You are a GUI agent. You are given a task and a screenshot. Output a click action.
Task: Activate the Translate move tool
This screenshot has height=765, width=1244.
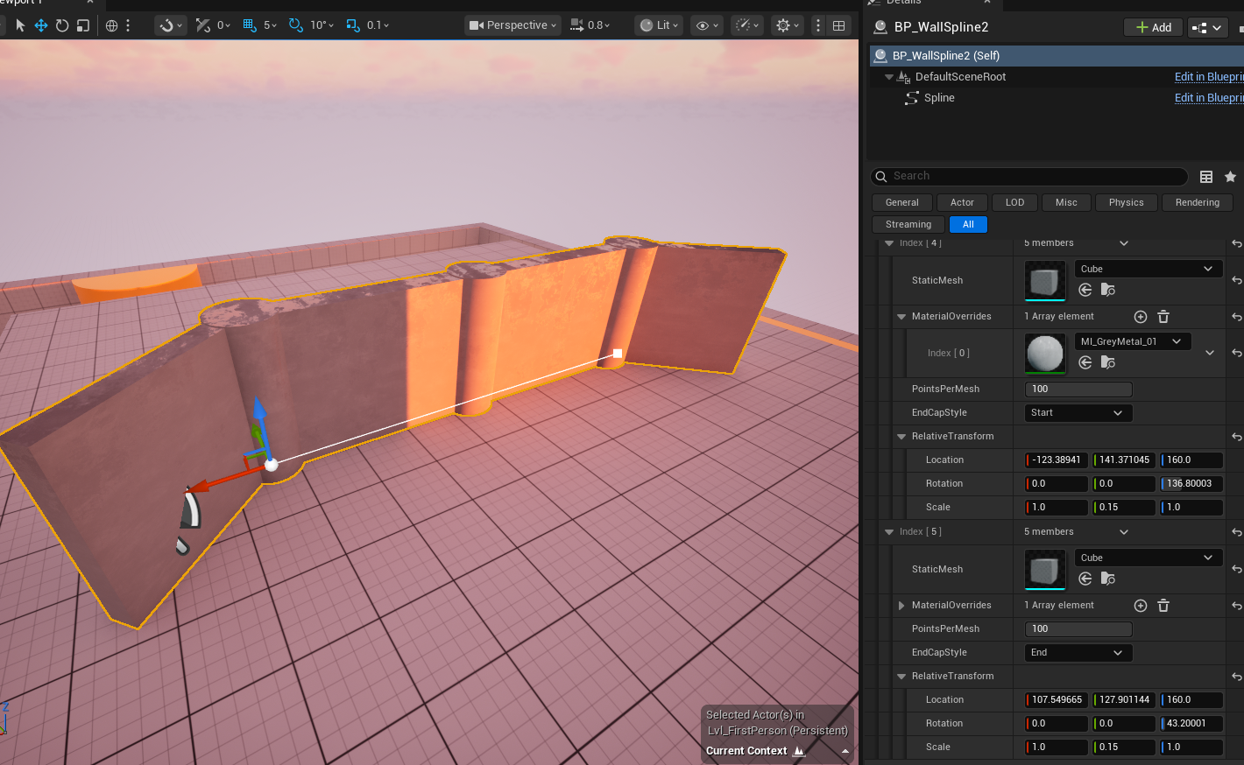[x=41, y=25]
